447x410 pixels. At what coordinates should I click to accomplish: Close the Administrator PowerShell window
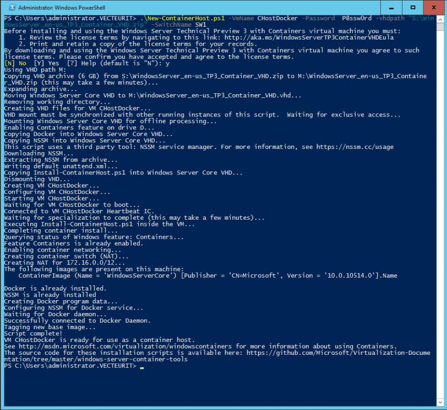434,7
